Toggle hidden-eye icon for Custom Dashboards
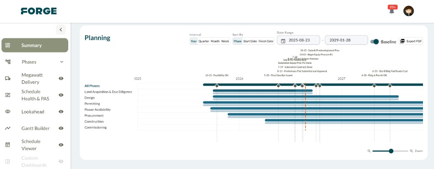Image resolution: width=434 pixels, height=169 pixels. click(x=61, y=161)
